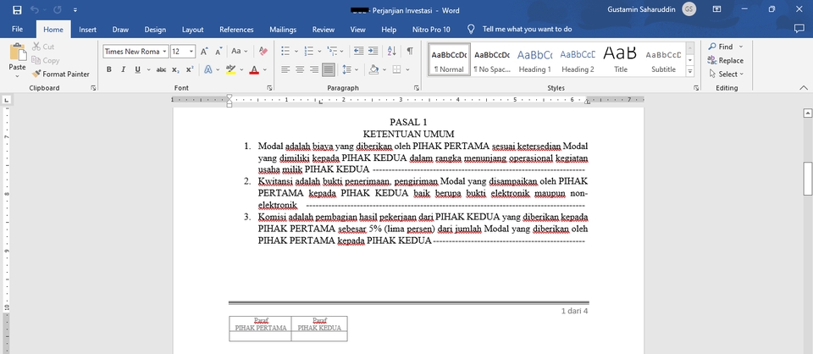Insert numbered list

(x=309, y=51)
